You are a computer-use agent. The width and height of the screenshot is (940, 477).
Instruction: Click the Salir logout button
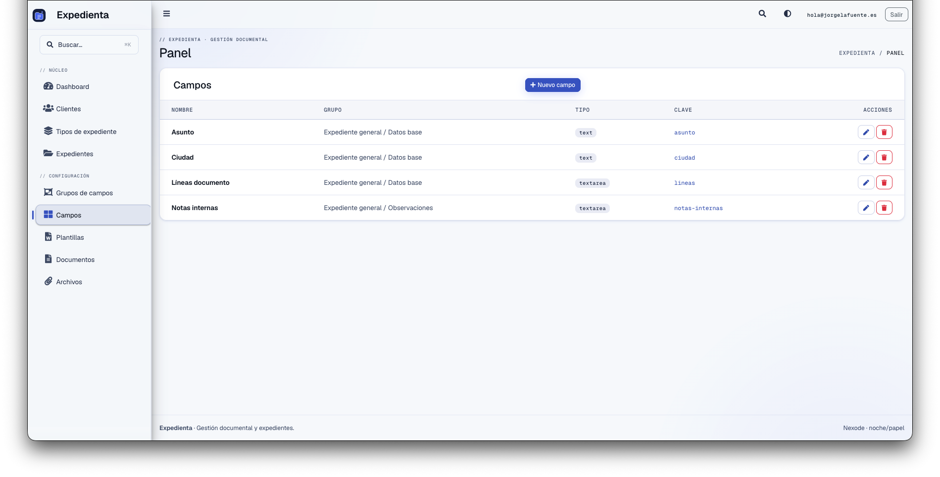(x=896, y=15)
